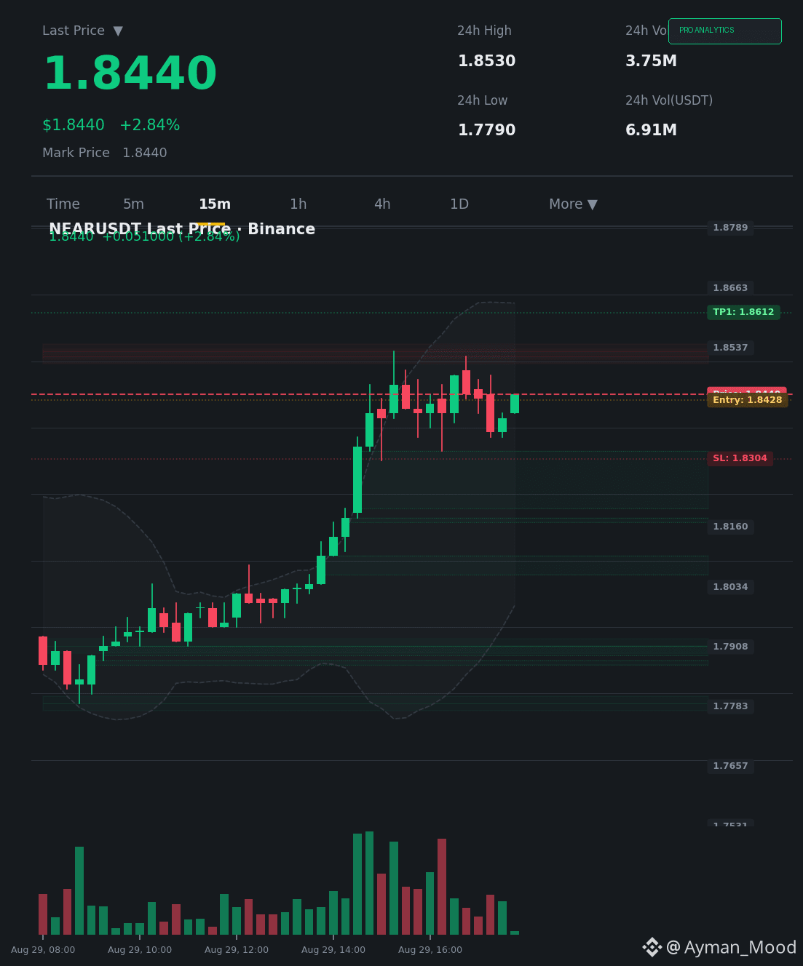This screenshot has height=966, width=803.
Task: Click the TP1: 1.8612 price tag
Action: click(x=743, y=312)
